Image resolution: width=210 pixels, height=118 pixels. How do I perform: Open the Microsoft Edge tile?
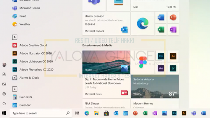143,23
